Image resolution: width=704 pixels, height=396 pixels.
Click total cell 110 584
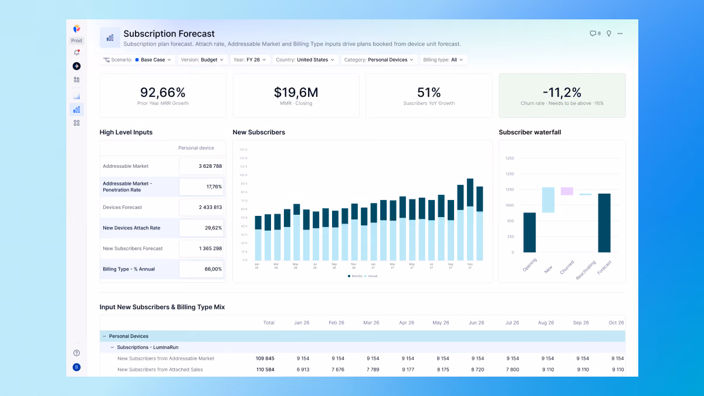click(x=265, y=370)
